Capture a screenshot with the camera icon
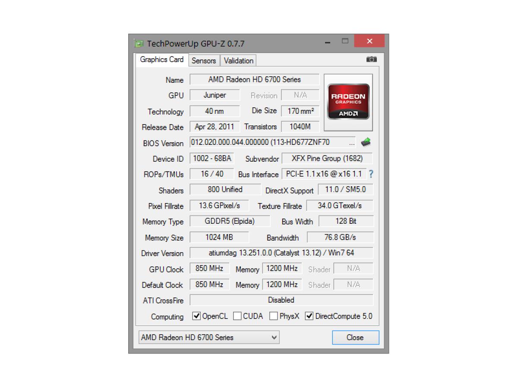The width and height of the screenshot is (518, 388). point(371,59)
